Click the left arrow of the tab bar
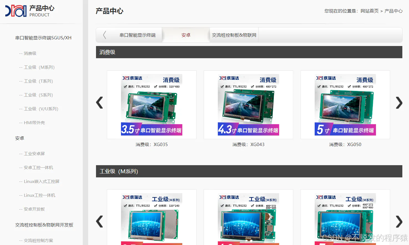This screenshot has width=409, height=245. [x=105, y=35]
